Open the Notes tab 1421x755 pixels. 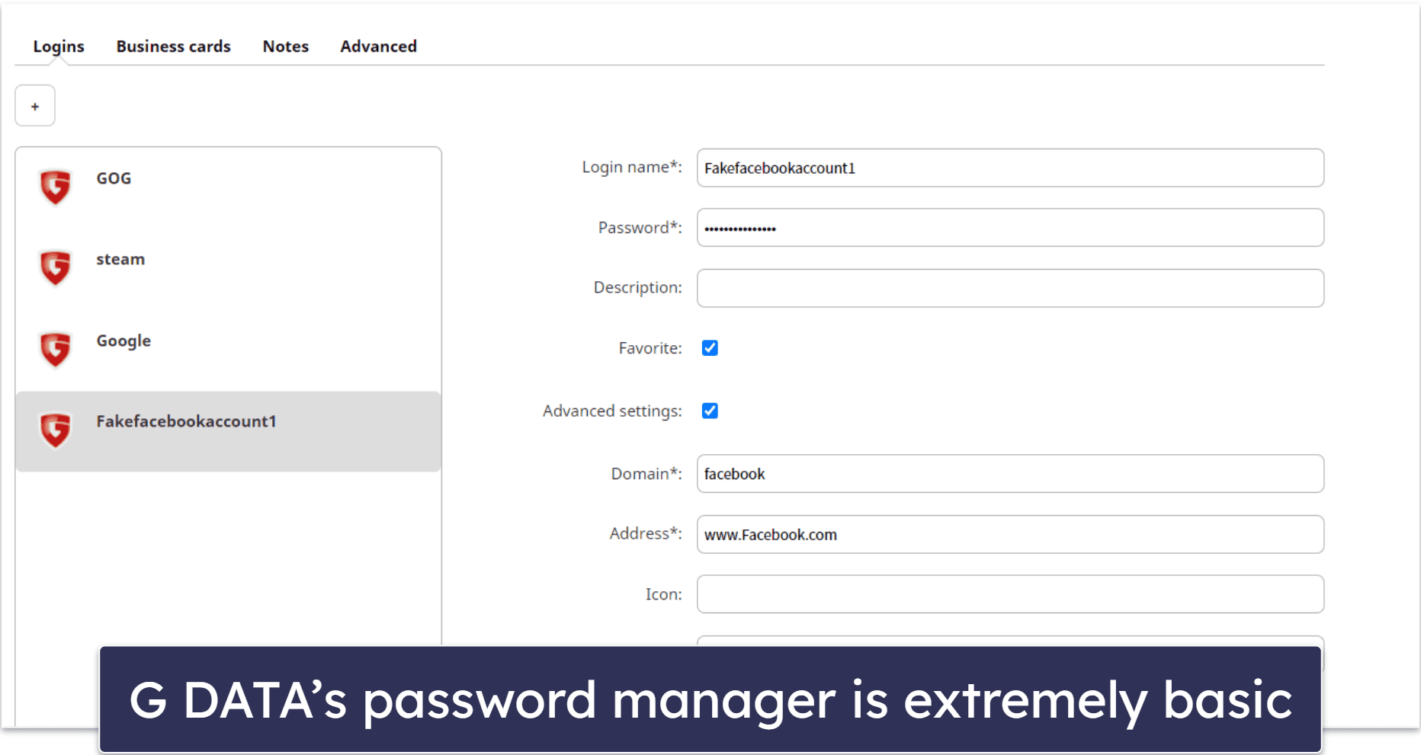[286, 46]
